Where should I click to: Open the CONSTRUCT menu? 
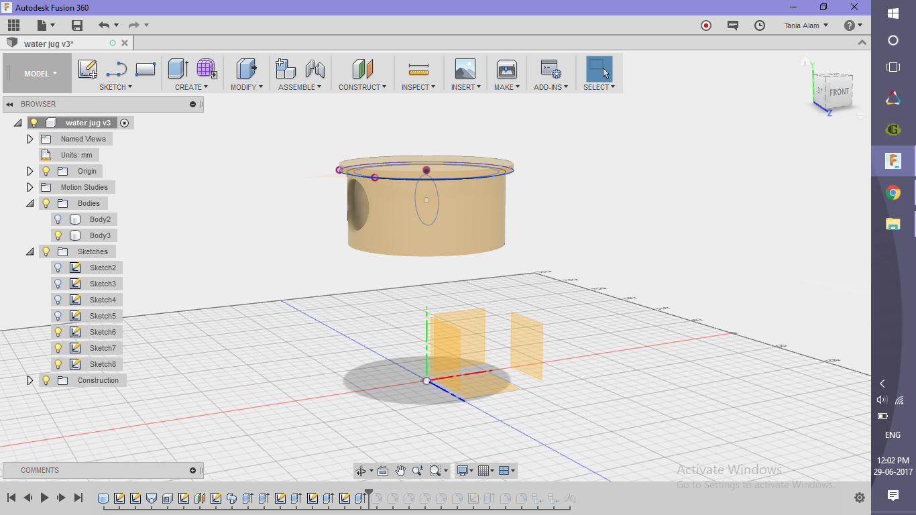[362, 87]
